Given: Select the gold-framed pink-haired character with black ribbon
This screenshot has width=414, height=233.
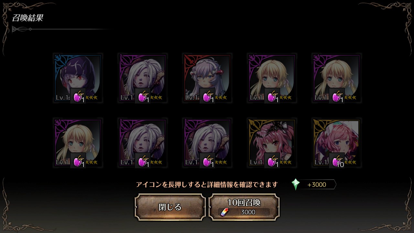Looking at the screenshot, I should 272,143.
